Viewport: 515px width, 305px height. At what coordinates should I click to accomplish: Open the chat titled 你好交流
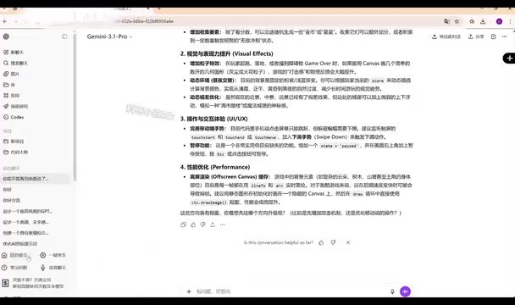point(12,200)
